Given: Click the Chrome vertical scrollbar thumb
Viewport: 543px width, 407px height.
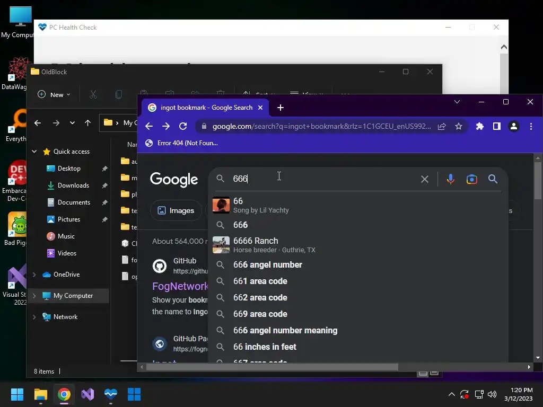Looking at the screenshot, I should pos(538,180).
